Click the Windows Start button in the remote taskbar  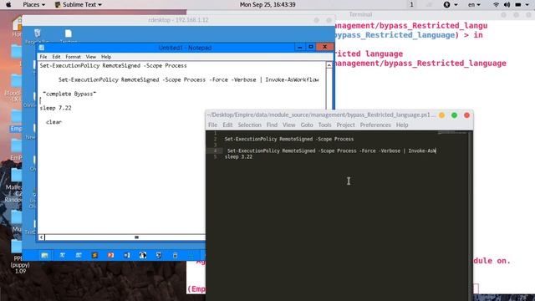pos(44,255)
